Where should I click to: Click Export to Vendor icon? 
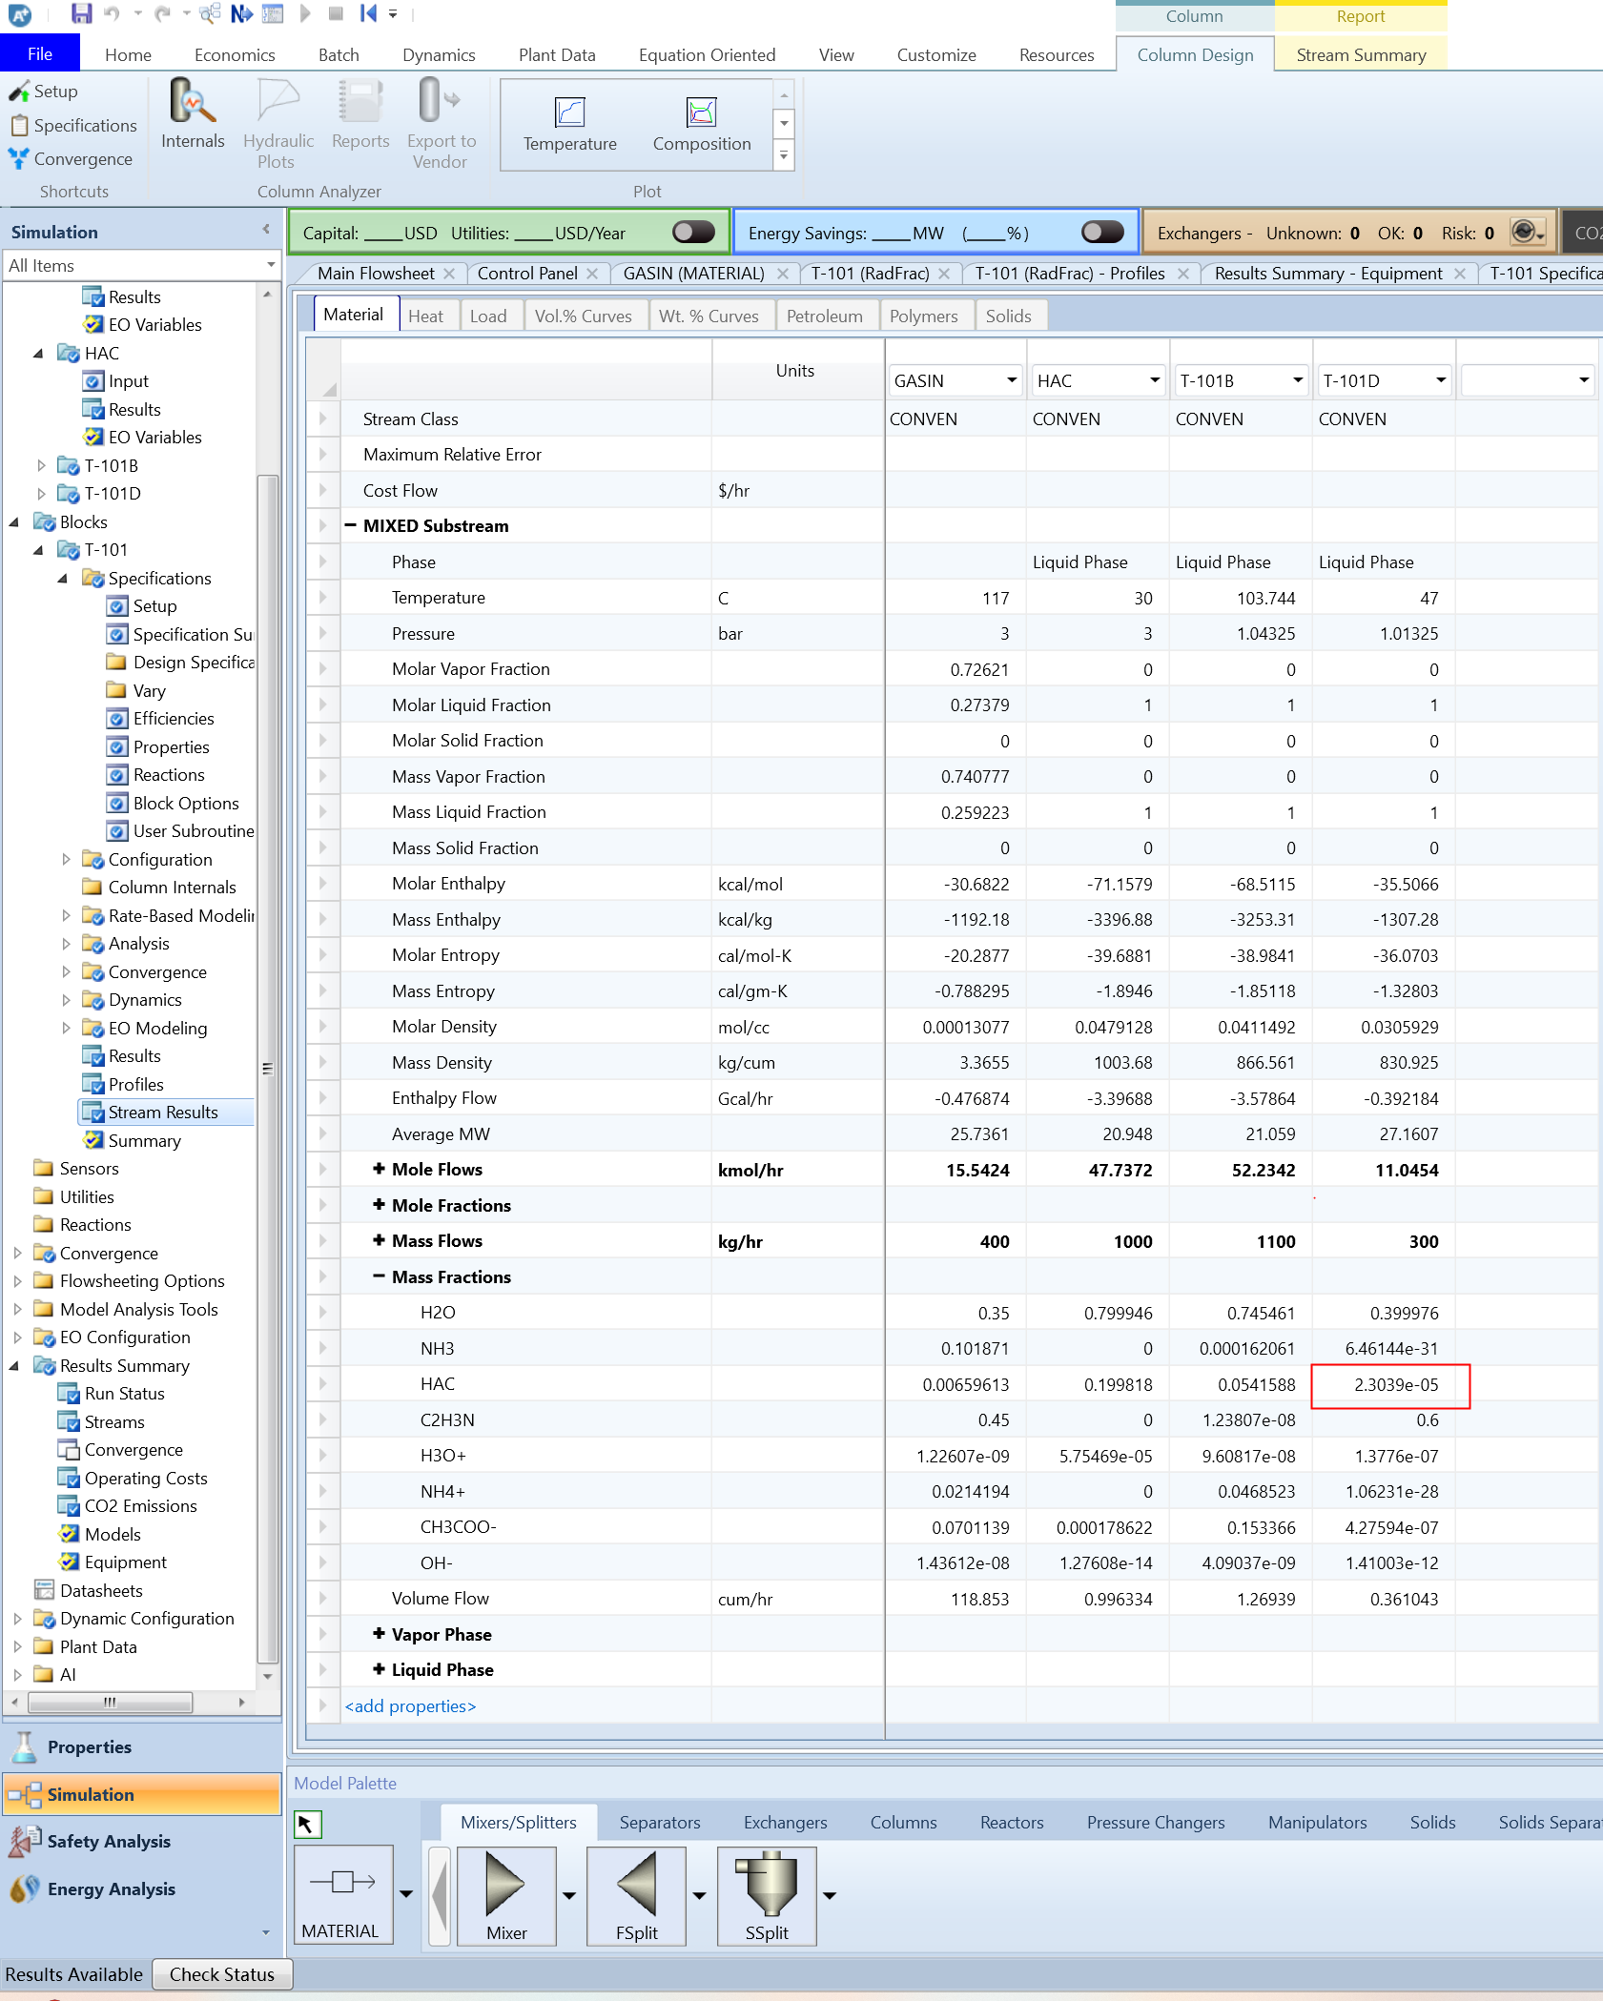tap(441, 124)
